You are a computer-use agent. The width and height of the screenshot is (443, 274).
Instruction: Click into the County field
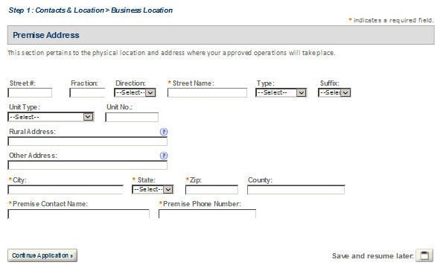296,190
